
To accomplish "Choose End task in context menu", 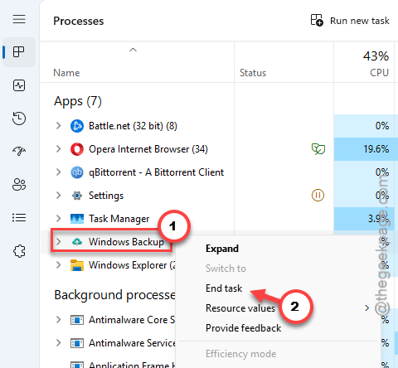I will click(x=224, y=288).
